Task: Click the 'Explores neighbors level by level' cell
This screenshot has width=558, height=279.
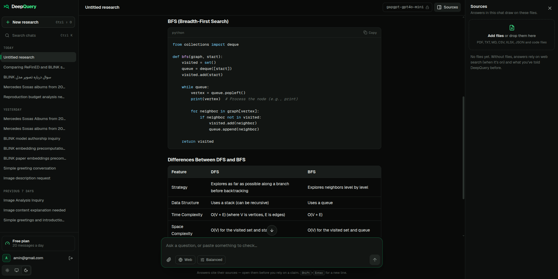Action: click(338, 187)
